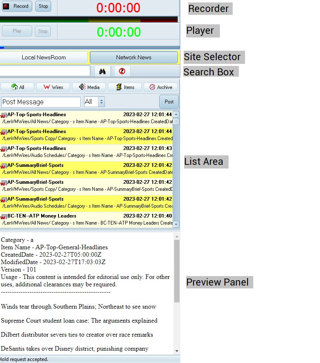
Task: Click the red clear search icon
Action: [x=122, y=71]
